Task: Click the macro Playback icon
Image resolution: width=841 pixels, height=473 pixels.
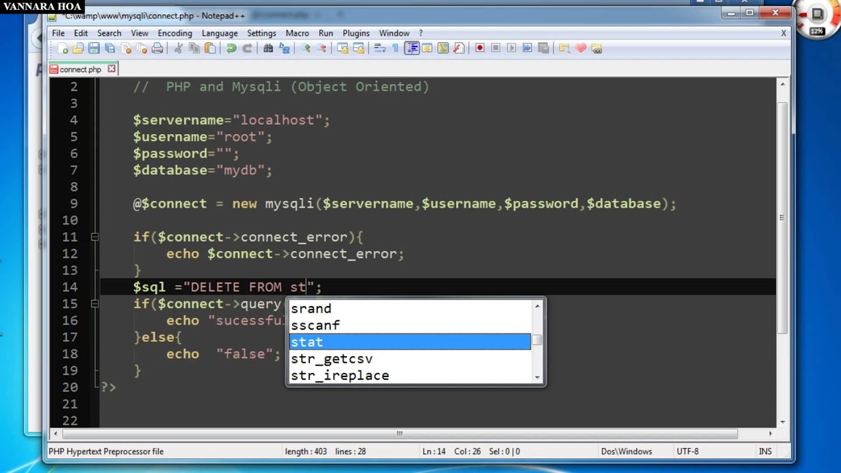Action: (x=511, y=48)
